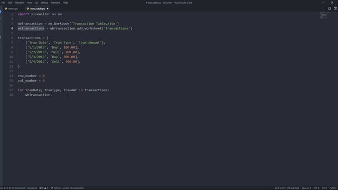Open changes compare icon in editor toolbar

pos(330,8)
